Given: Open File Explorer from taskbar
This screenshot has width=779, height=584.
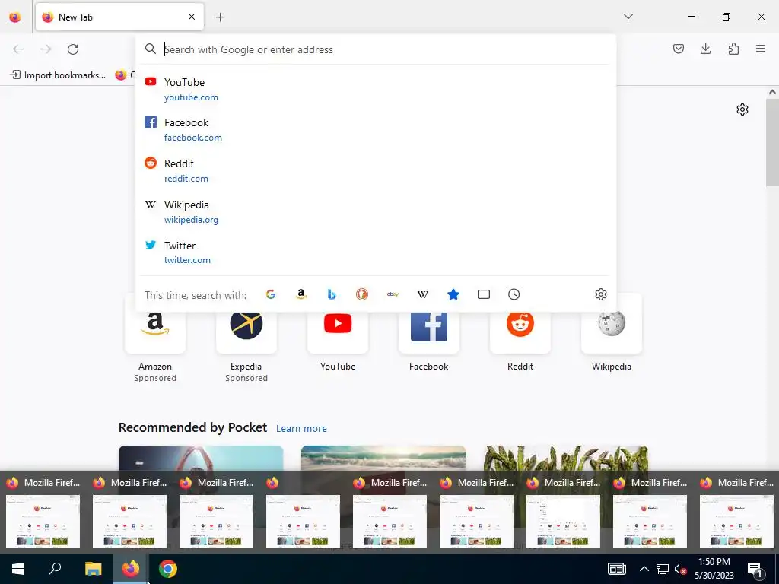Looking at the screenshot, I should click(x=93, y=569).
